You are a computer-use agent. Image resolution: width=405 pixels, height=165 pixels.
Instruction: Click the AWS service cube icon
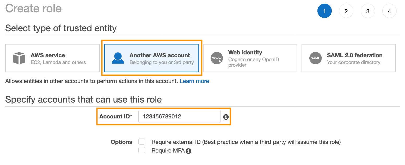tap(19, 58)
